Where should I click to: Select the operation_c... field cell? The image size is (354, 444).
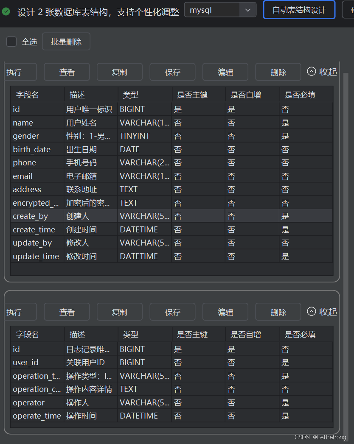point(37,389)
